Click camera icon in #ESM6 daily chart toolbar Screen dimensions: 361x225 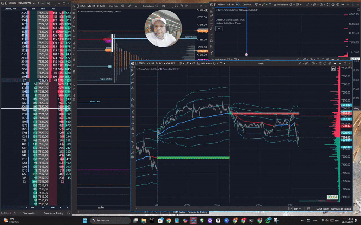click(x=321, y=4)
